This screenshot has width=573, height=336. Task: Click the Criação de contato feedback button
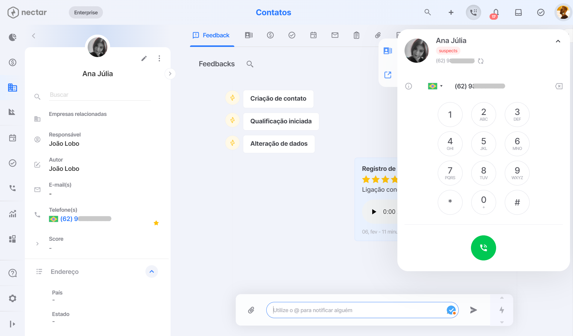point(278,99)
